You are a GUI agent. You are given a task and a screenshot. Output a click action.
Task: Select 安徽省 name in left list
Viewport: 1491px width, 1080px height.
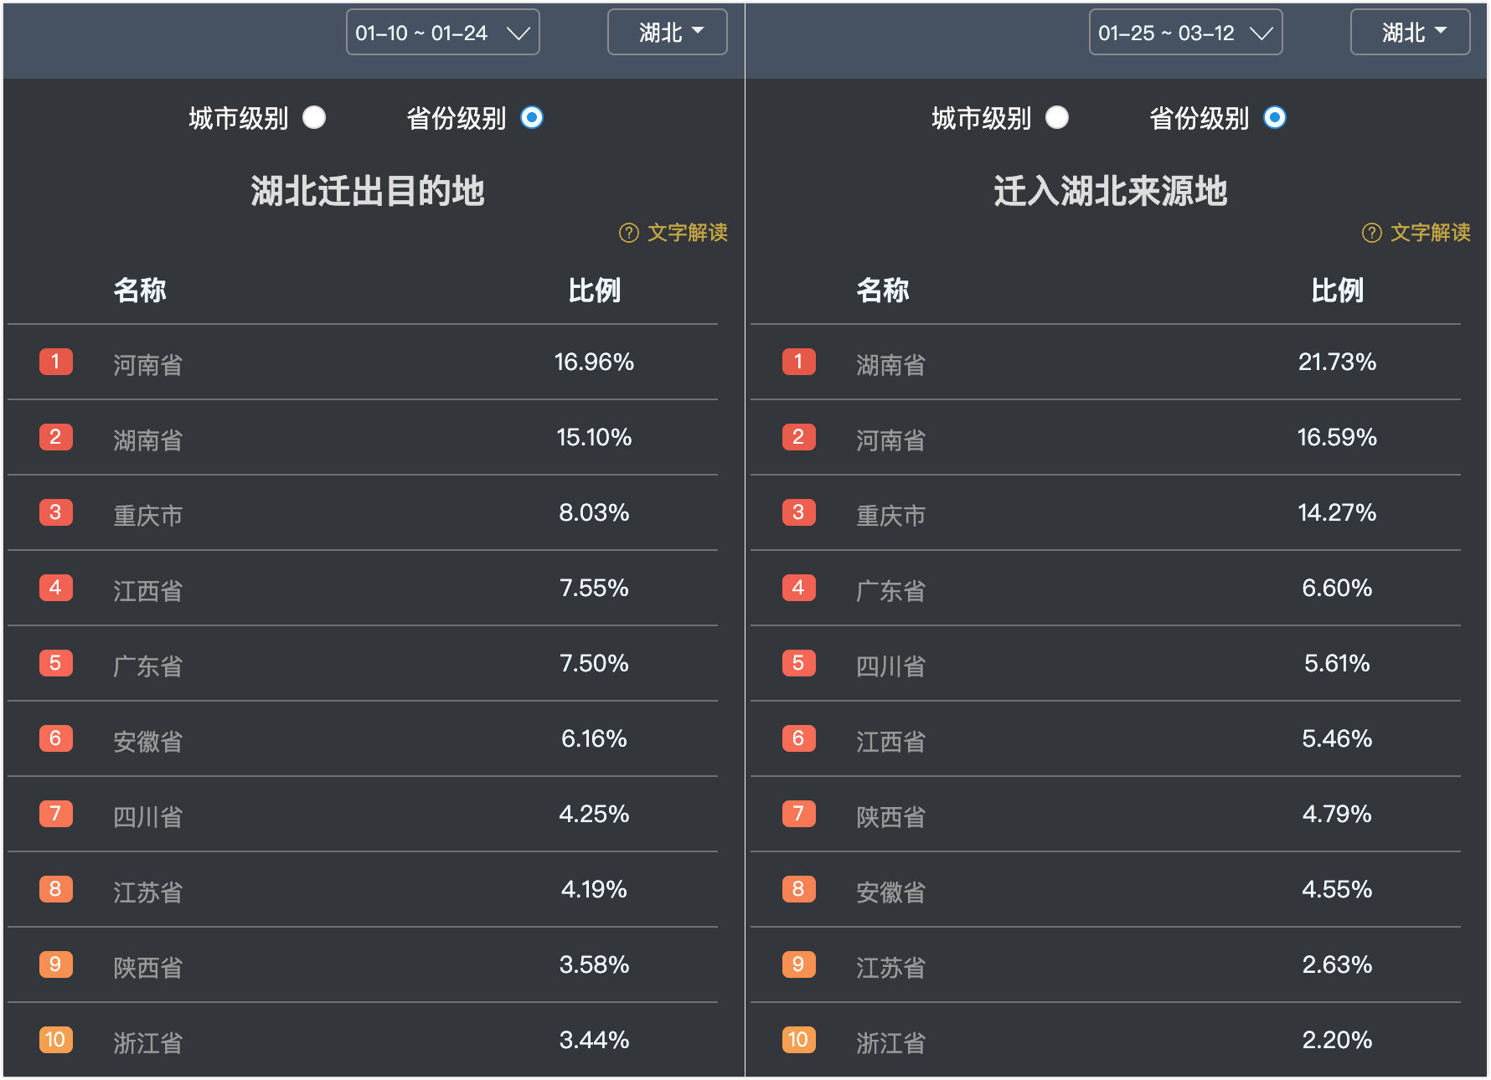coord(148,742)
